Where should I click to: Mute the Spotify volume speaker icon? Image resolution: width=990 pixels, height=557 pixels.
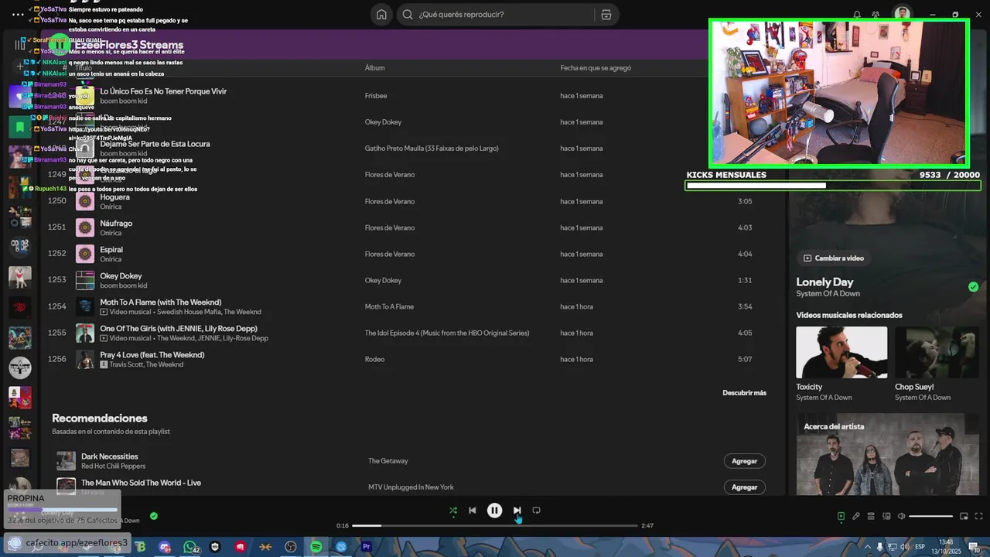pos(901,516)
